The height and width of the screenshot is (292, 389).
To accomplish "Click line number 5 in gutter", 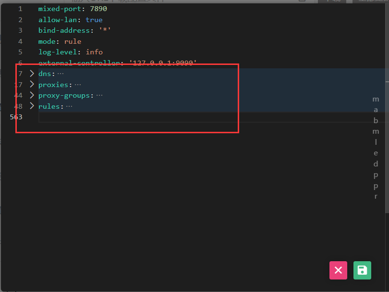I will (20, 52).
